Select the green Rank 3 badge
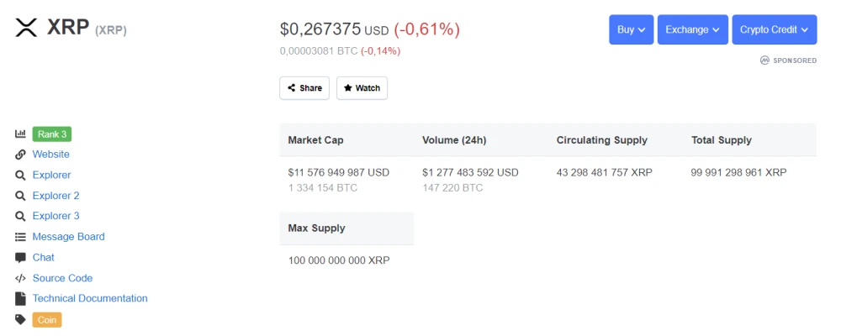This screenshot has height=336, width=841. coord(52,134)
